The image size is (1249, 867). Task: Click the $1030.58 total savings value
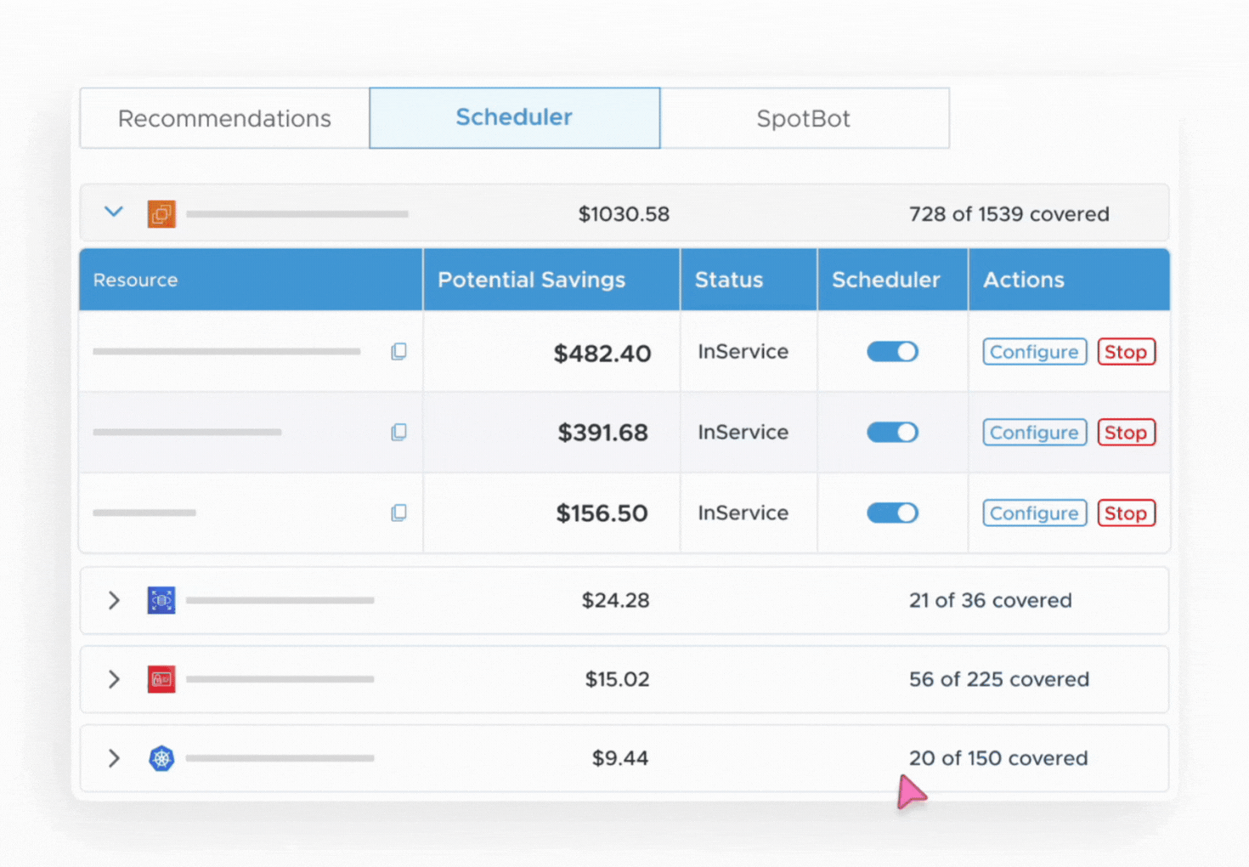[x=624, y=214]
